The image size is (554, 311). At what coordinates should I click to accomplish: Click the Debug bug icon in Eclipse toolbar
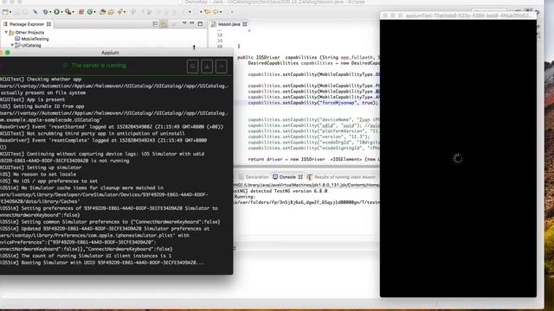45,11
